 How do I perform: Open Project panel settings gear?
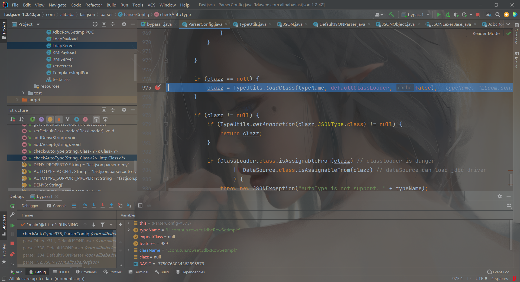coord(124,24)
